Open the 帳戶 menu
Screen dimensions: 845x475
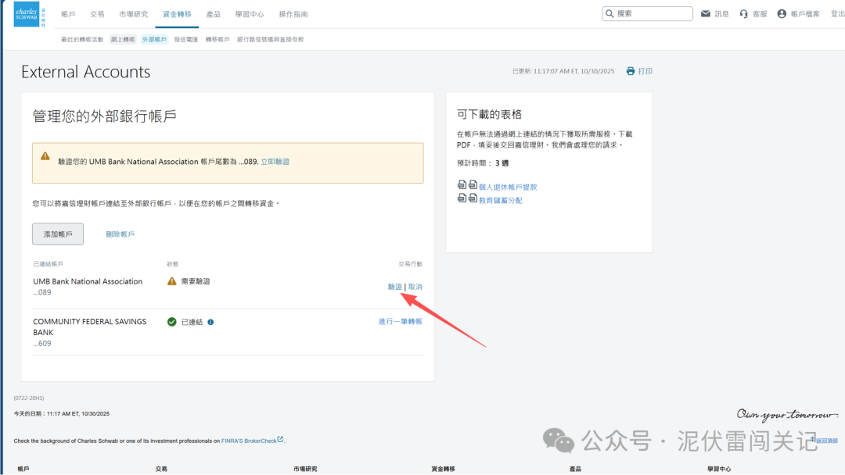67,13
